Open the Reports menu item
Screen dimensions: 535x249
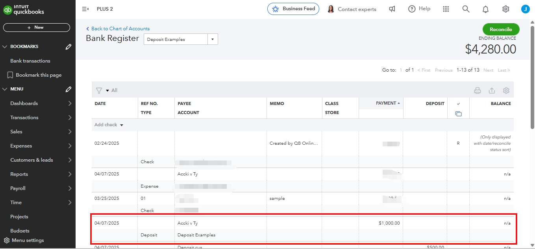pos(19,174)
